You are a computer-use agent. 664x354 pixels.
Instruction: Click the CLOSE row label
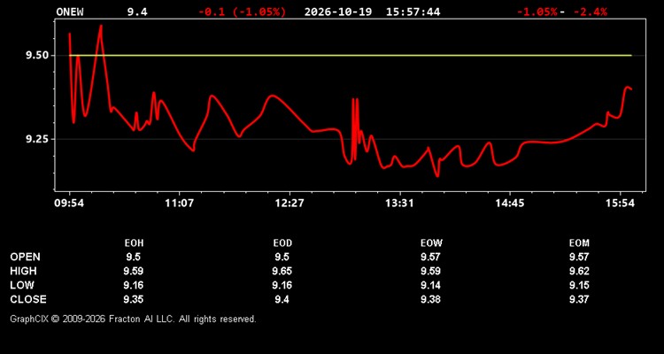(28, 299)
